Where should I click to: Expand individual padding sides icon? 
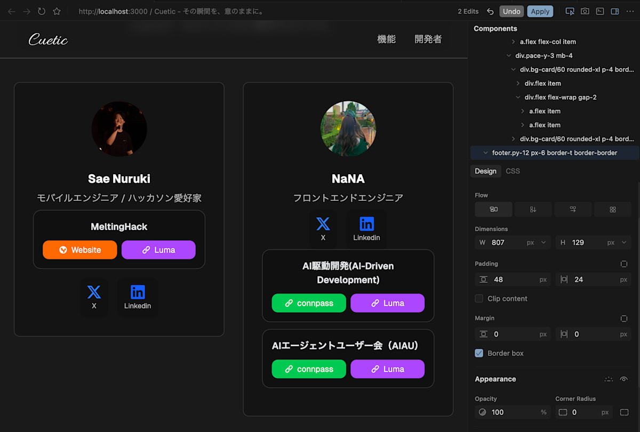(623, 264)
